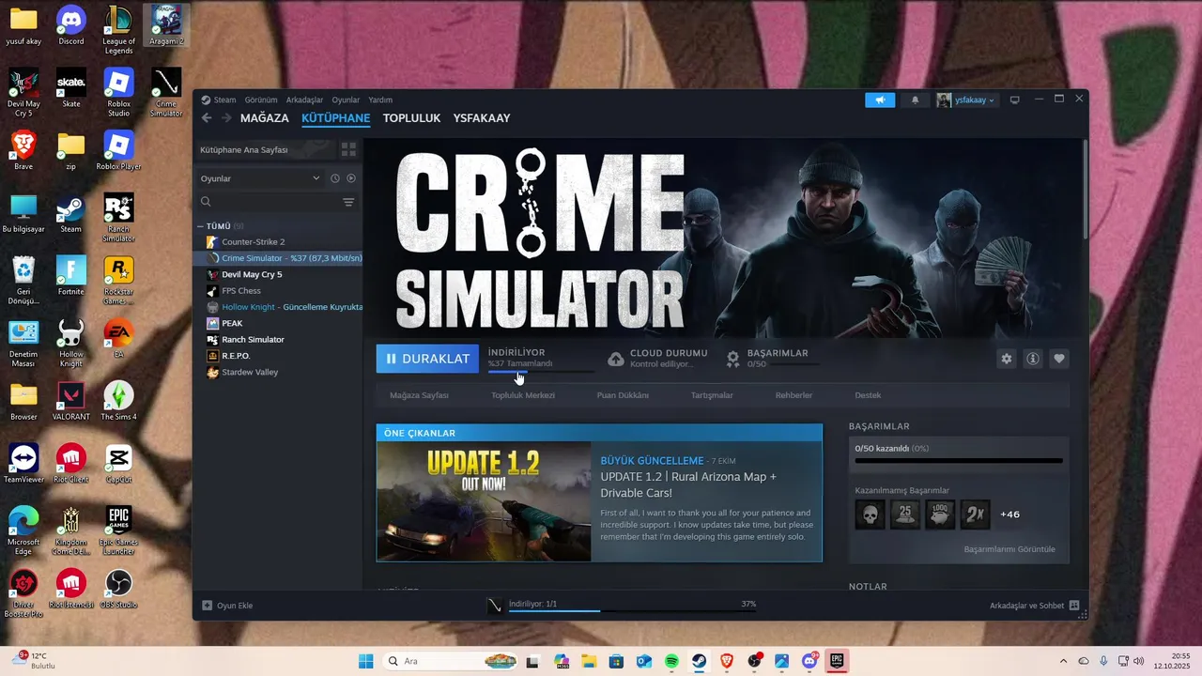Open the Arkadaşlar menu
Image resolution: width=1202 pixels, height=676 pixels.
click(304, 100)
